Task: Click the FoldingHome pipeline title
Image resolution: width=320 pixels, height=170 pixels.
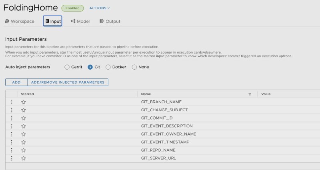Action: [31, 8]
